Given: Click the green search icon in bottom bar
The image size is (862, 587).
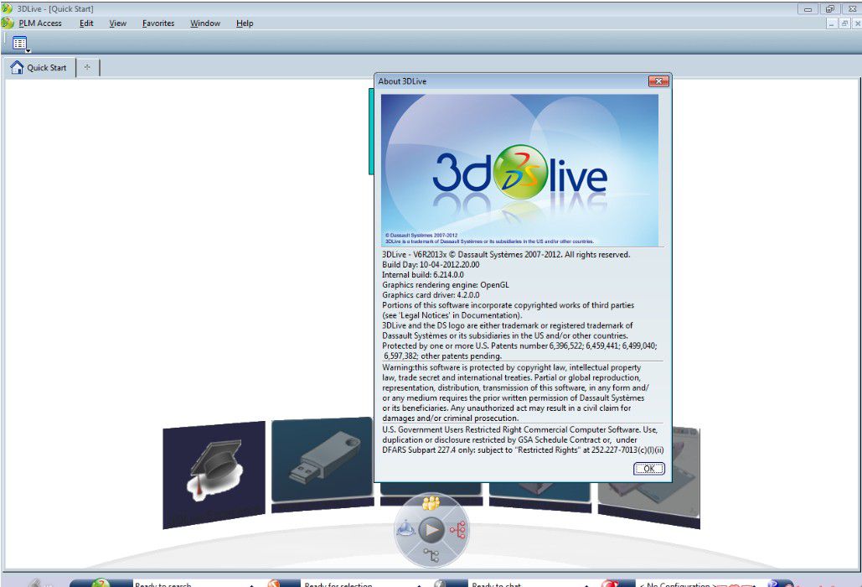Looking at the screenshot, I should (x=101, y=583).
